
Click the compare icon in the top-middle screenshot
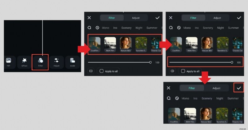(91, 71)
